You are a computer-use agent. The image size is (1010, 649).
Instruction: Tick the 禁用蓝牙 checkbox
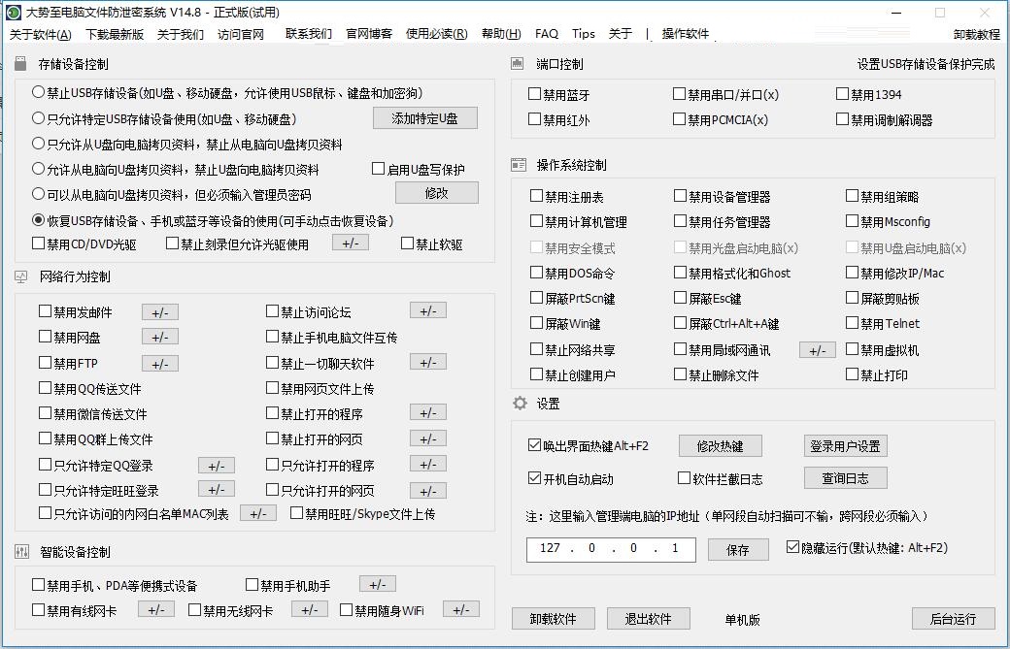[x=534, y=94]
